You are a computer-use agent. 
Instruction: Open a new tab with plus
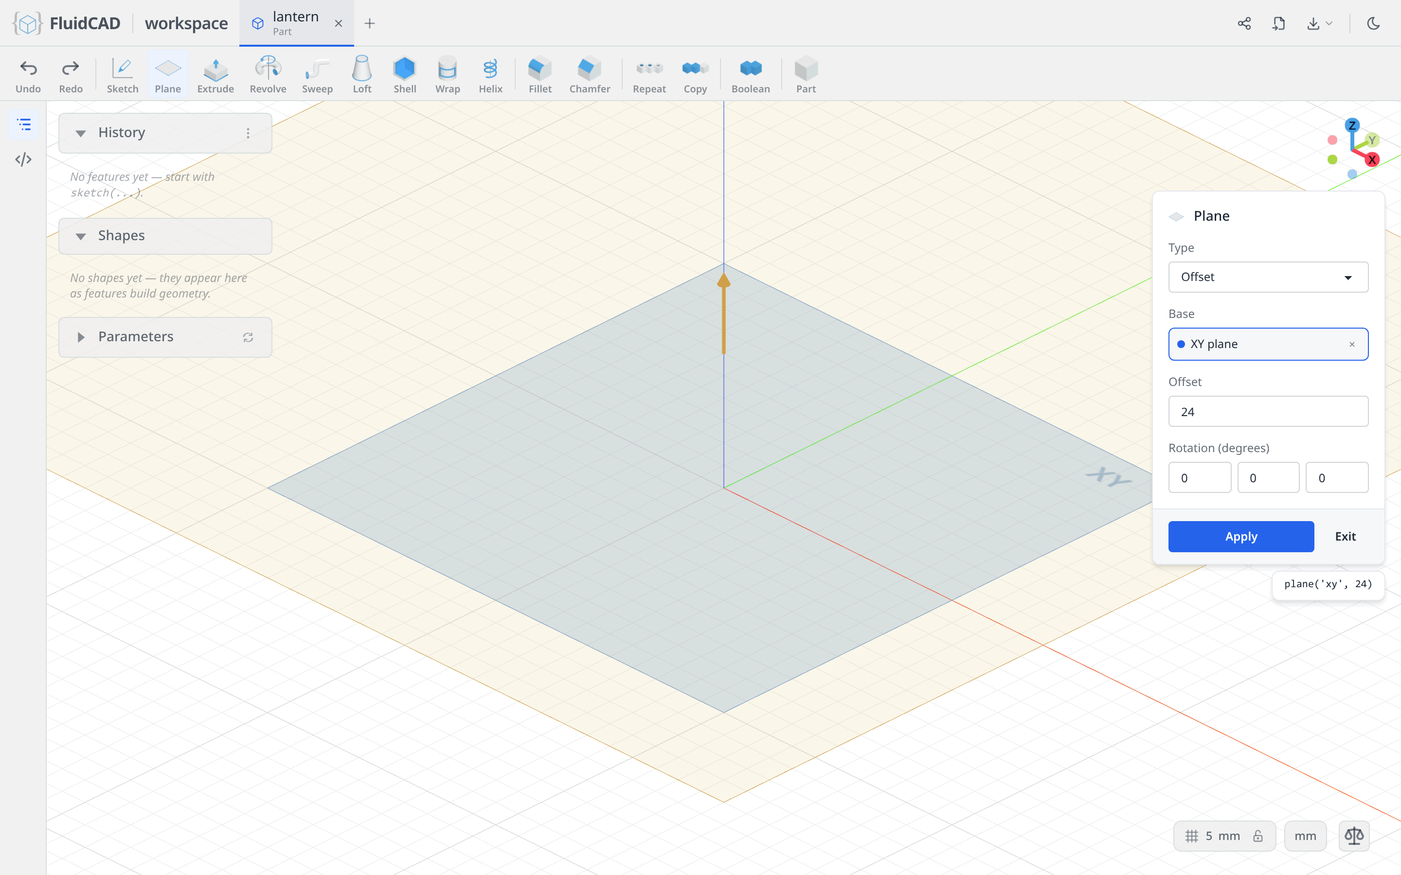pos(369,23)
